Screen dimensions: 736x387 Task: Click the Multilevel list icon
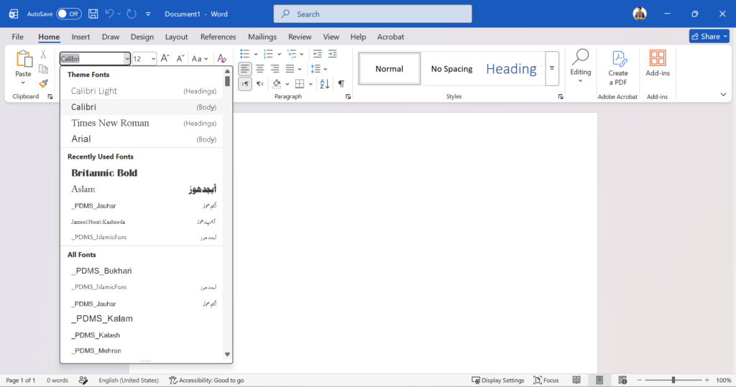coord(292,54)
